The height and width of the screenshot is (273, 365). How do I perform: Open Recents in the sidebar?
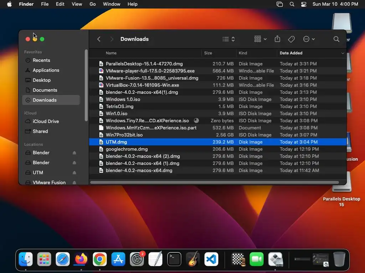click(x=51, y=60)
